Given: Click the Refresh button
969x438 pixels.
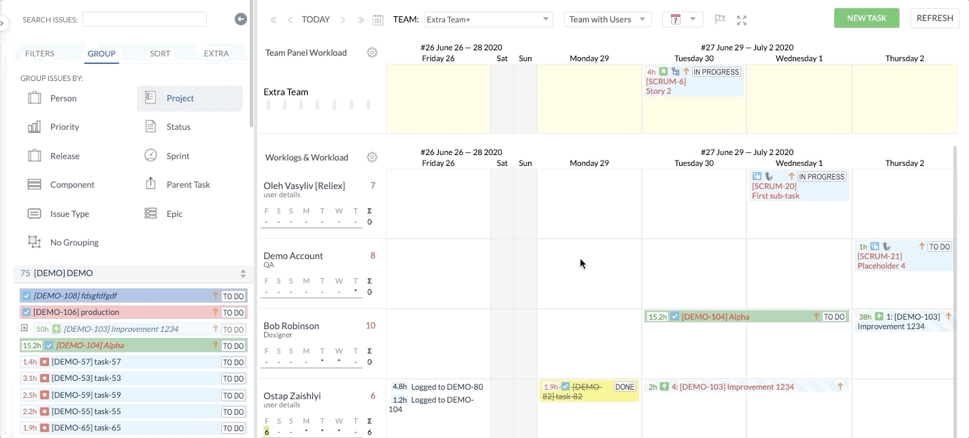Looking at the screenshot, I should click(x=934, y=18).
